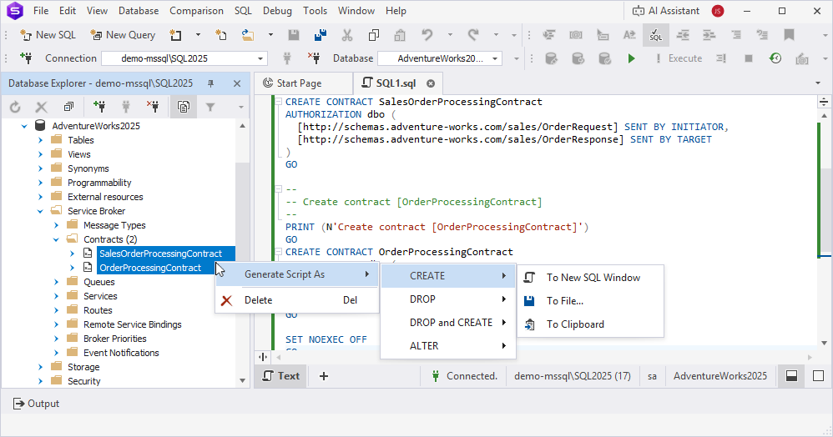Select Delete from the context menu
Screen dimensions: 833x437
(296, 300)
